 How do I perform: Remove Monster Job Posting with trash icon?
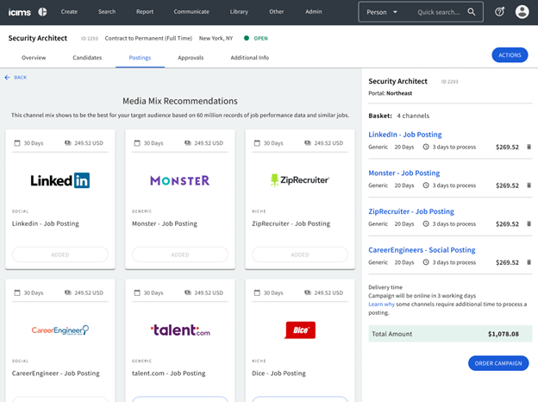tap(529, 185)
